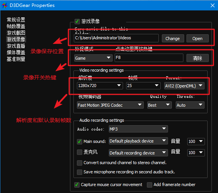218x193 pixels.
Task: Enable Convert surround channel to stereo
Action: [x=79, y=163]
